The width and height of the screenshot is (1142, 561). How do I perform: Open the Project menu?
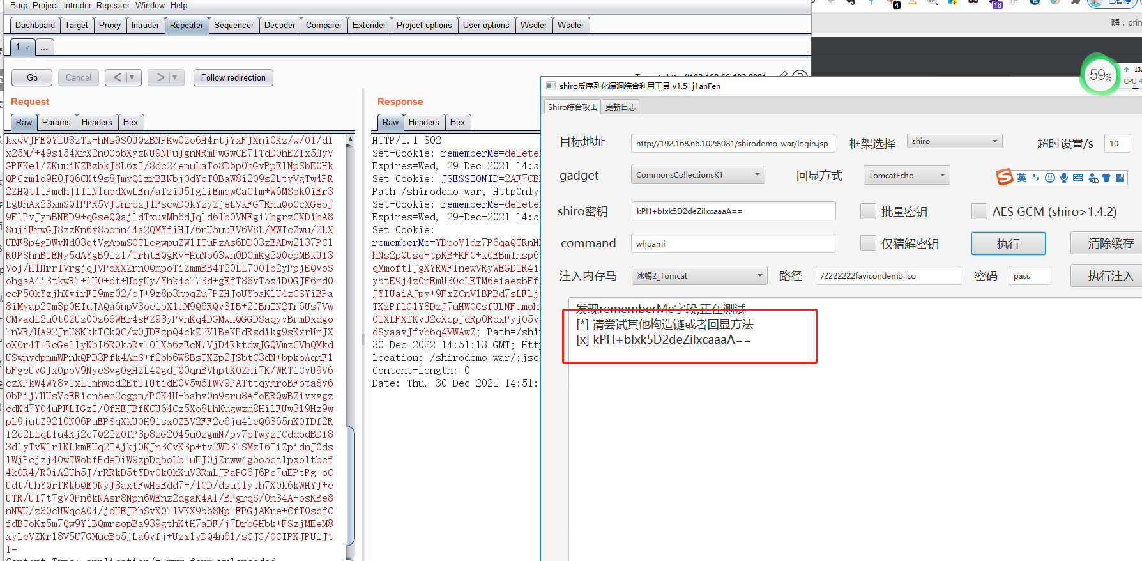[x=45, y=5]
